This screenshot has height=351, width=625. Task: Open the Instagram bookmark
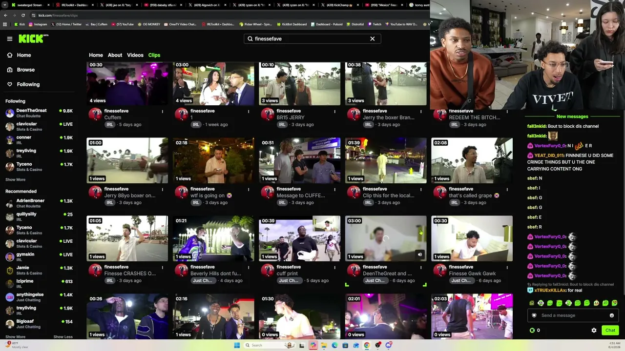click(38, 24)
